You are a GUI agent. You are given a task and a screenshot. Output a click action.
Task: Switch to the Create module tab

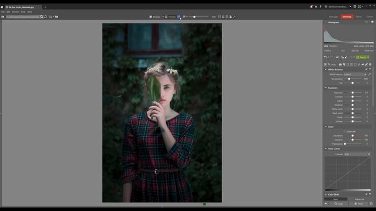click(370, 17)
